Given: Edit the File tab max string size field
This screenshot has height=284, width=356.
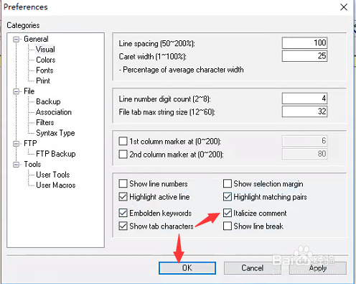Looking at the screenshot, I should (304, 111).
